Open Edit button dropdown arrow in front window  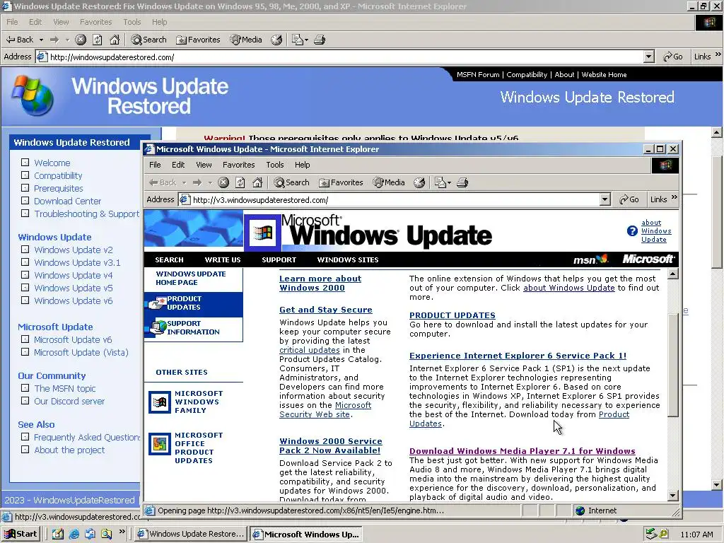coord(449,182)
